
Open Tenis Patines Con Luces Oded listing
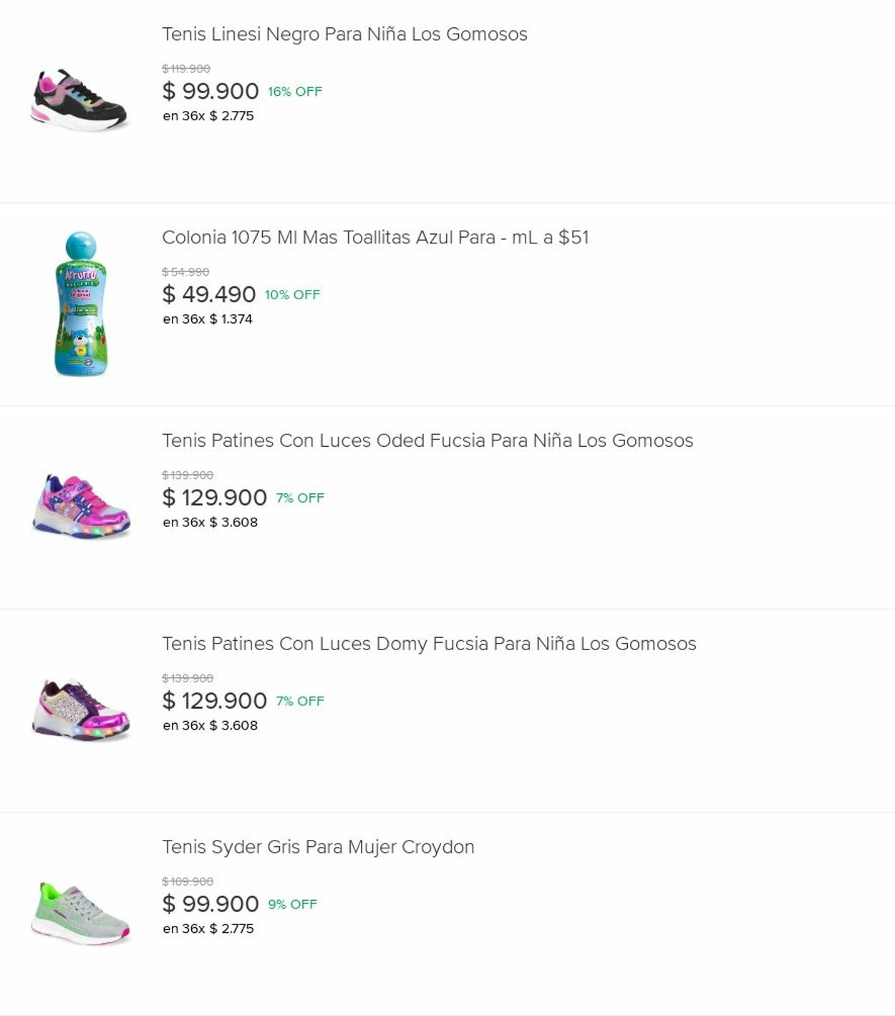427,441
